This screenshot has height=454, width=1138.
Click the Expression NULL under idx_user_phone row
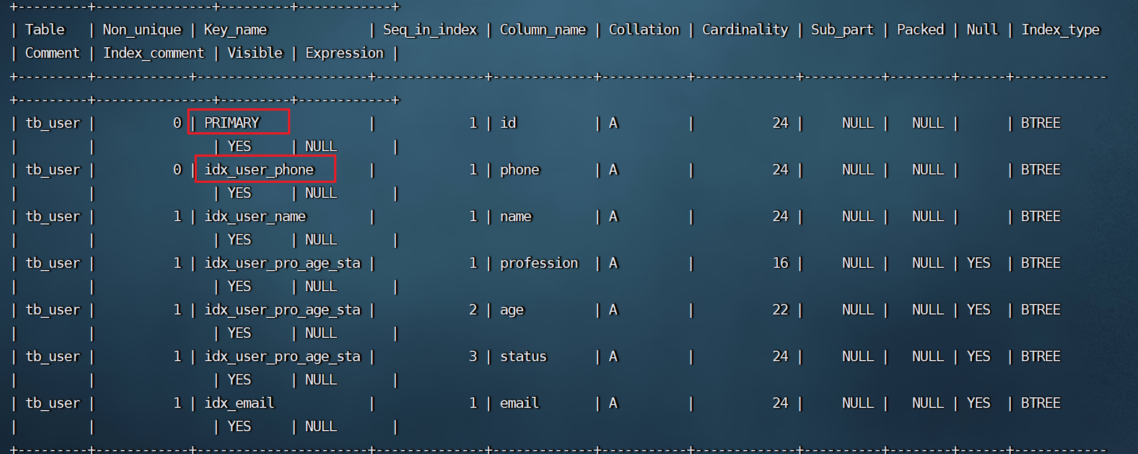point(321,193)
